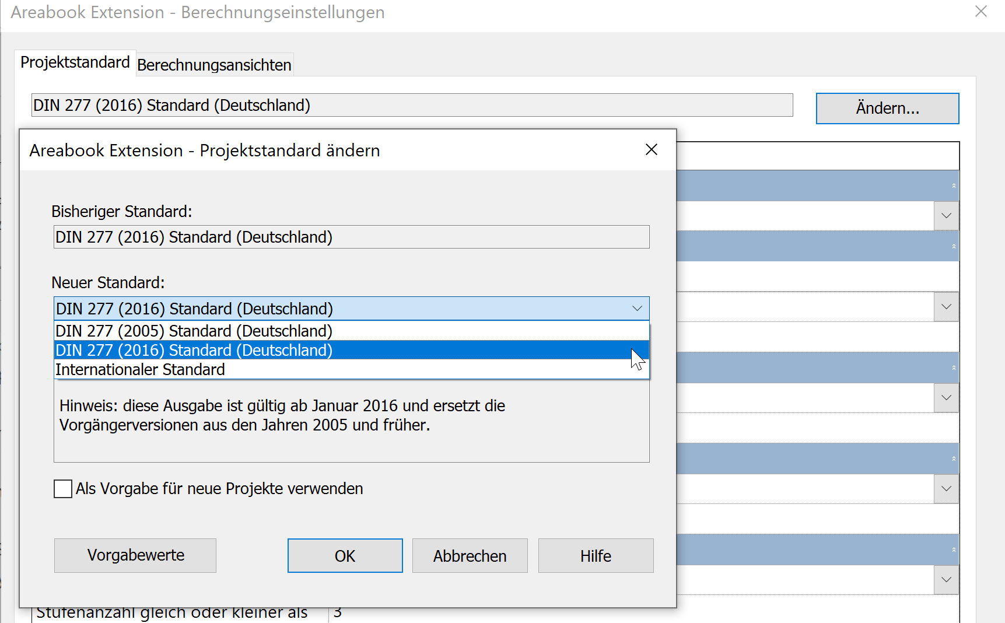Screen dimensions: 1005x623
Task: Click the Ändern button
Action: 887,108
